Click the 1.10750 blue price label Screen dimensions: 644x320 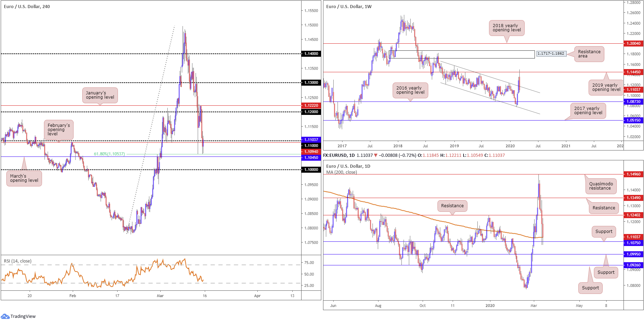[633, 243]
